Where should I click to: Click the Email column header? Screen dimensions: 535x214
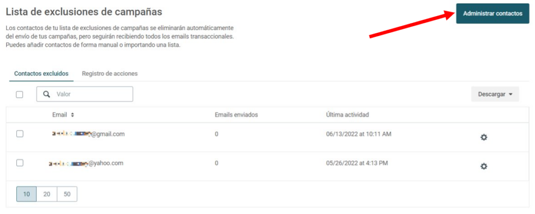pyautogui.click(x=60, y=115)
